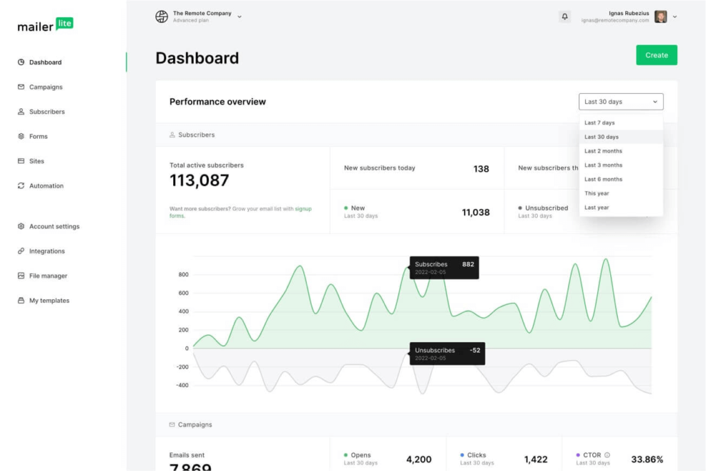Image resolution: width=706 pixels, height=471 pixels.
Task: Open the Last 30 days date range dropdown
Action: [620, 101]
